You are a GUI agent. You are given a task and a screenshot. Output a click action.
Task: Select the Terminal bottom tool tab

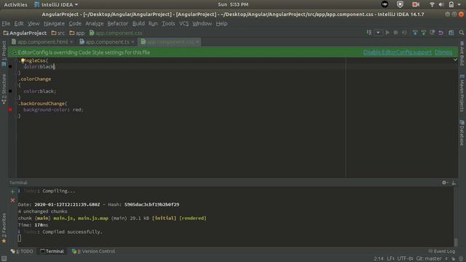[52, 251]
